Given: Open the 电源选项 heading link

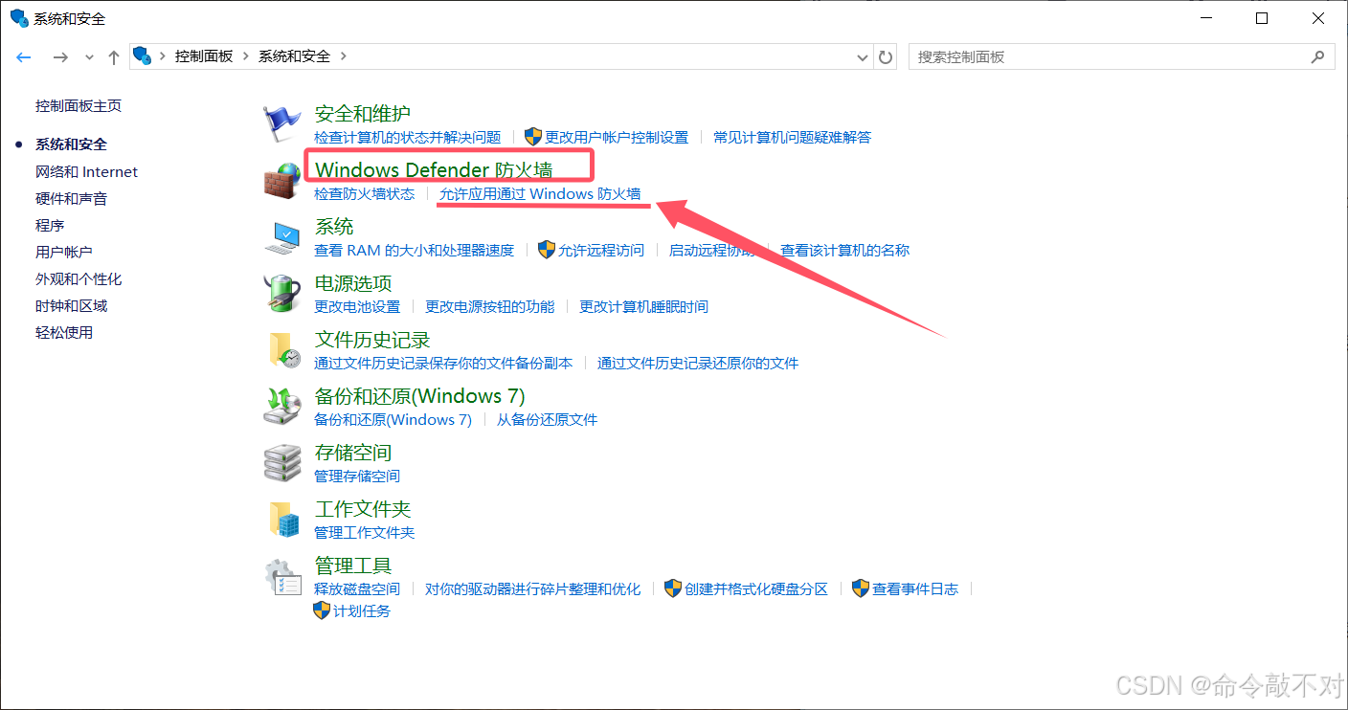Looking at the screenshot, I should [353, 283].
